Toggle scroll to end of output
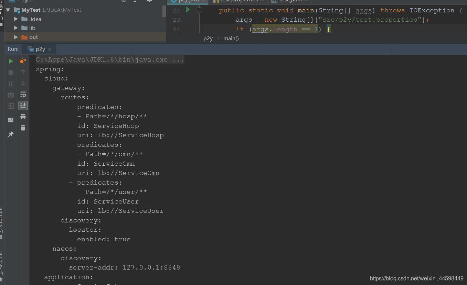This screenshot has width=467, height=285. point(23,105)
